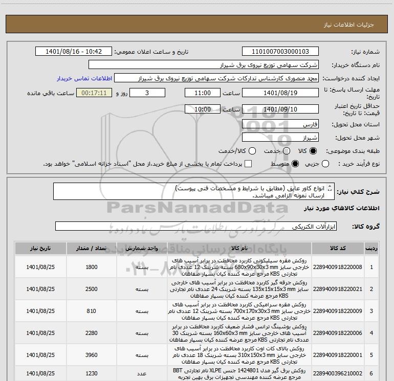Click the buyer organization name field
This screenshot has width=394, height=381.
204,65
